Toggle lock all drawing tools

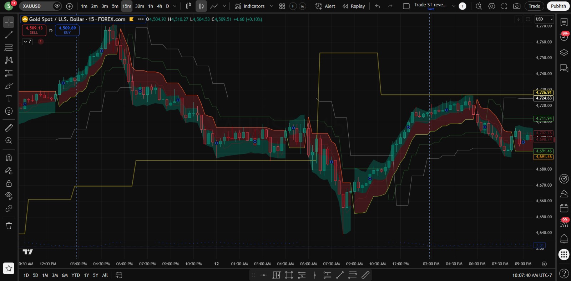click(x=9, y=183)
